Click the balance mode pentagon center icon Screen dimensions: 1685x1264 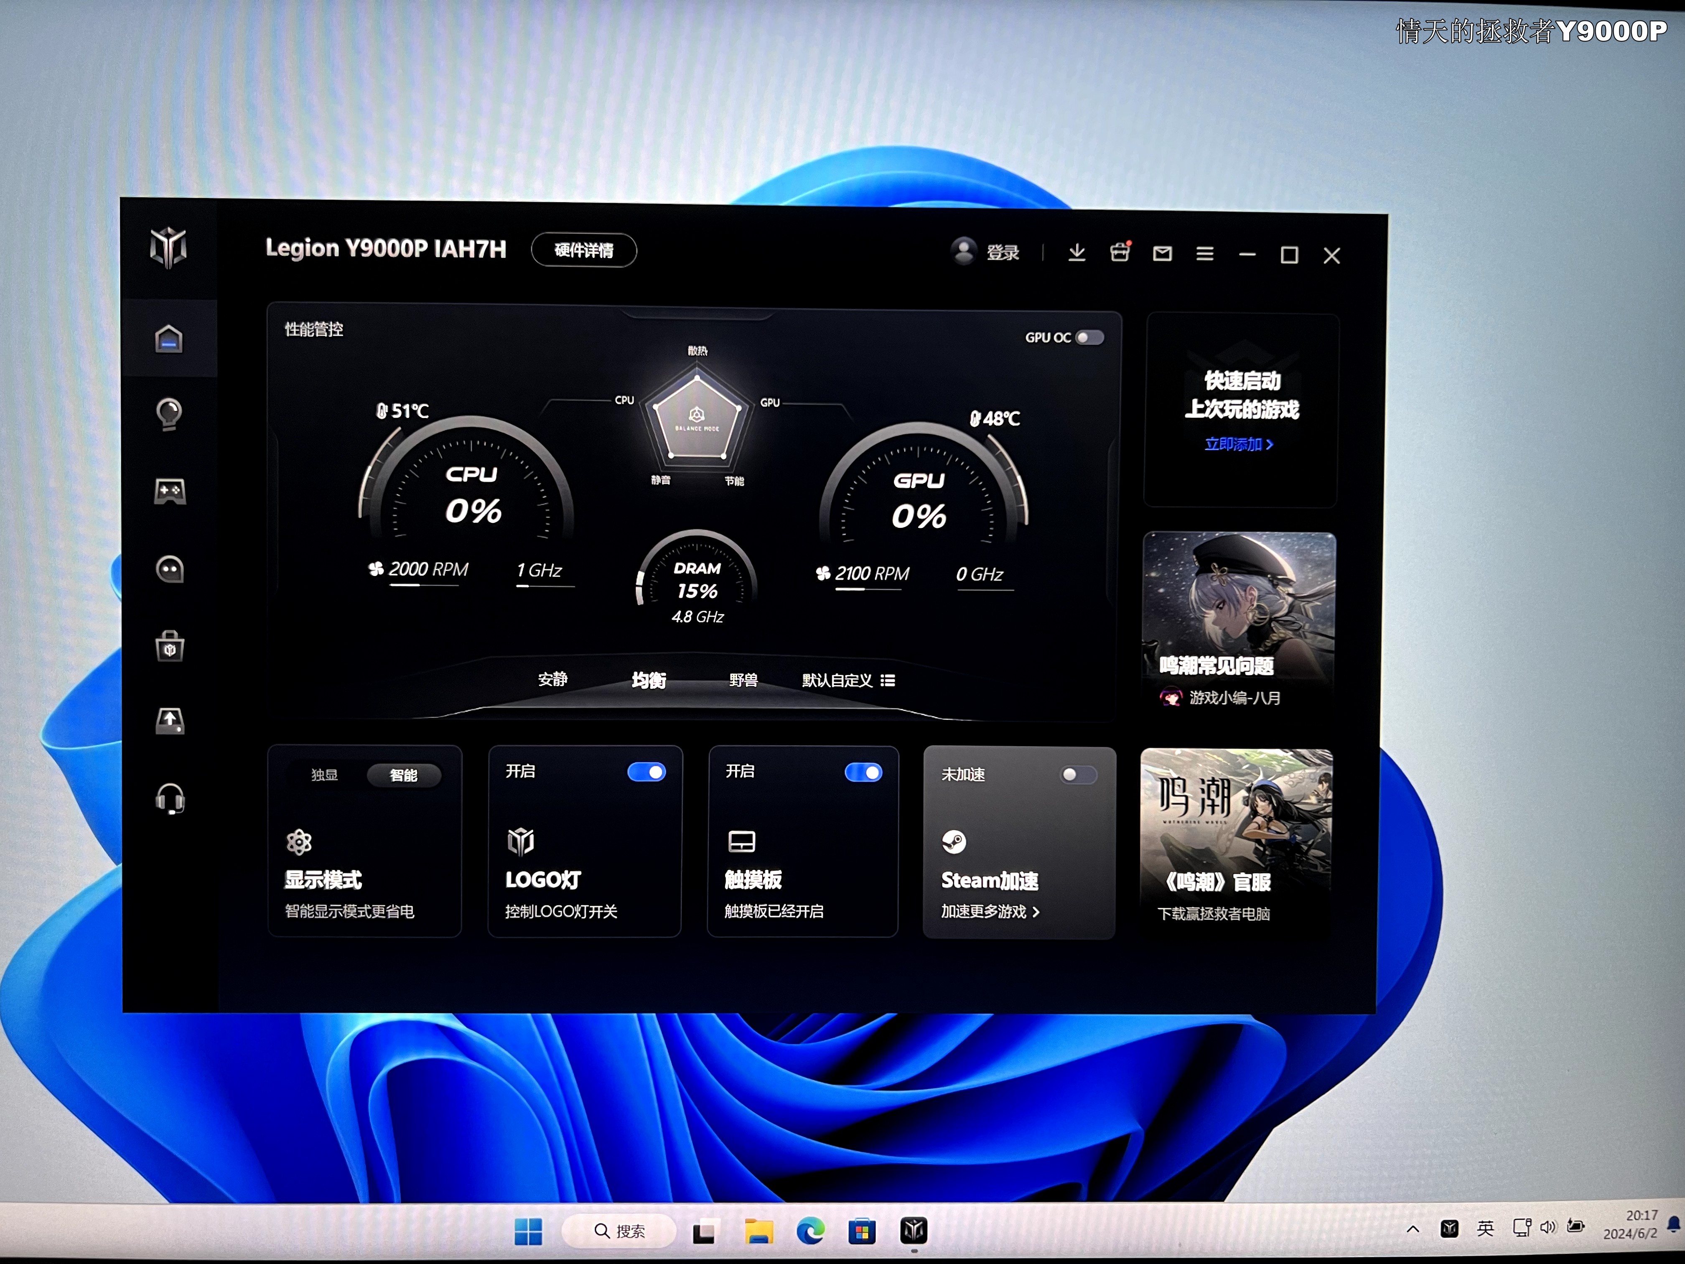point(696,415)
